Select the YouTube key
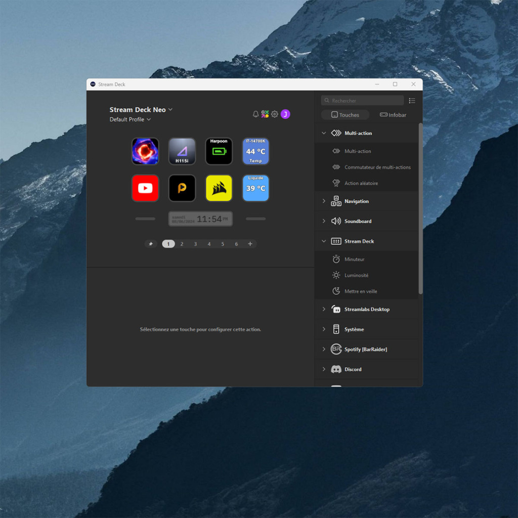 point(145,188)
